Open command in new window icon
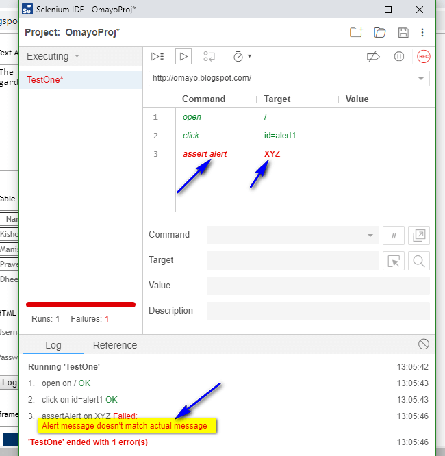 click(419, 236)
